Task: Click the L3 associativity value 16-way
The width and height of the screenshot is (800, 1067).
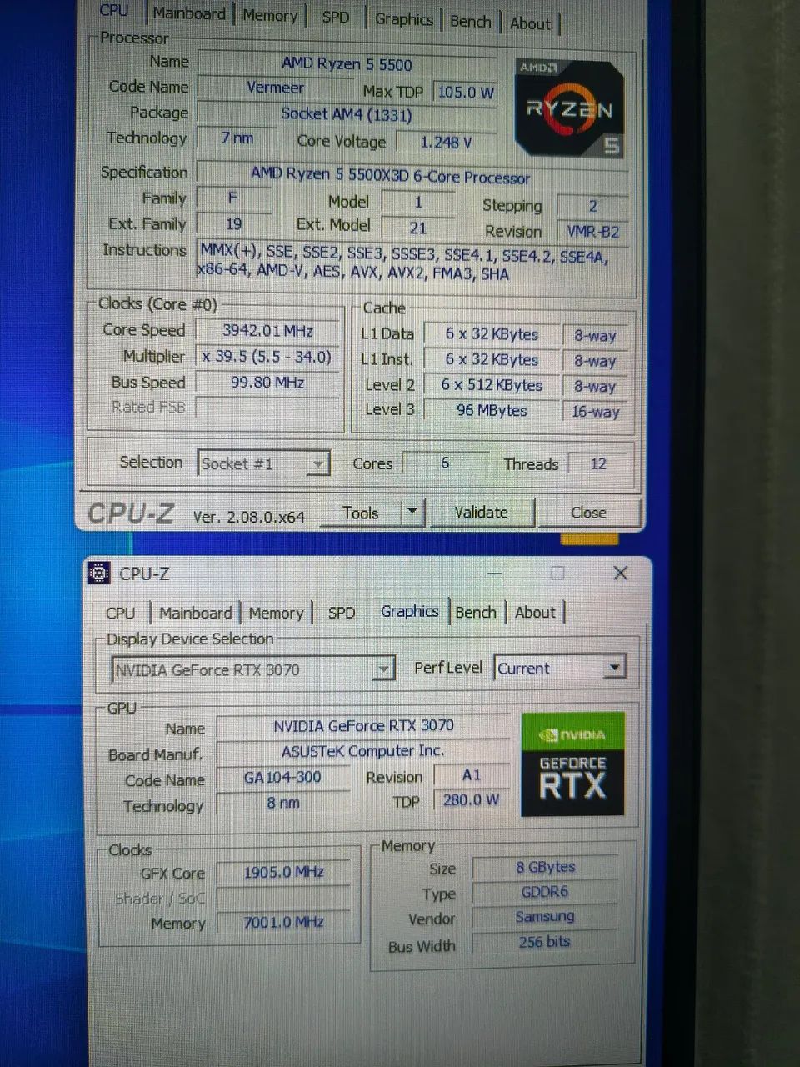Action: pyautogui.click(x=595, y=411)
